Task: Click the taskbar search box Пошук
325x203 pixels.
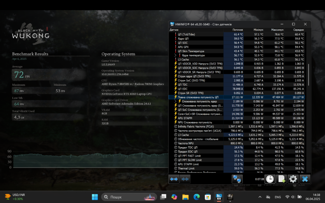Action: tap(129, 197)
